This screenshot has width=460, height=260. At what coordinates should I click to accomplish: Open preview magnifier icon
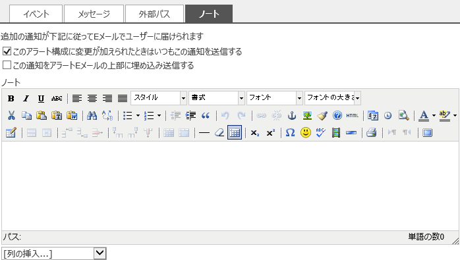point(403,115)
